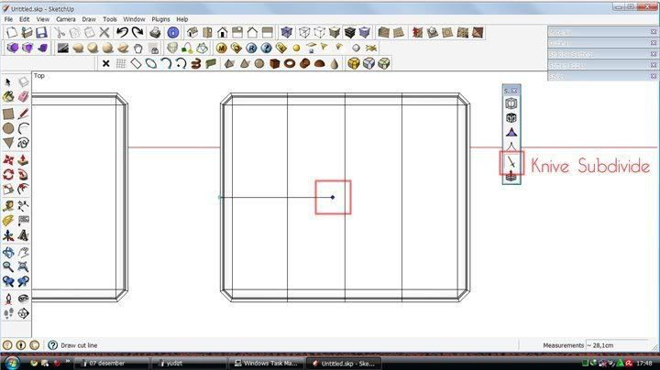The height and width of the screenshot is (370, 660).
Task: Enable Wireframe face style
Action: tap(304, 32)
